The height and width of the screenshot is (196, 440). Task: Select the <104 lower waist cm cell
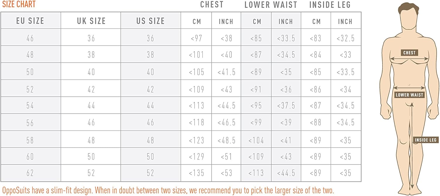point(256,140)
